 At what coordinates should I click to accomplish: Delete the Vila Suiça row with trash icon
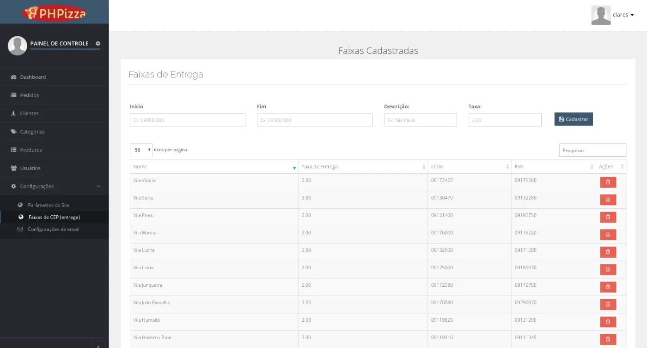pyautogui.click(x=608, y=200)
